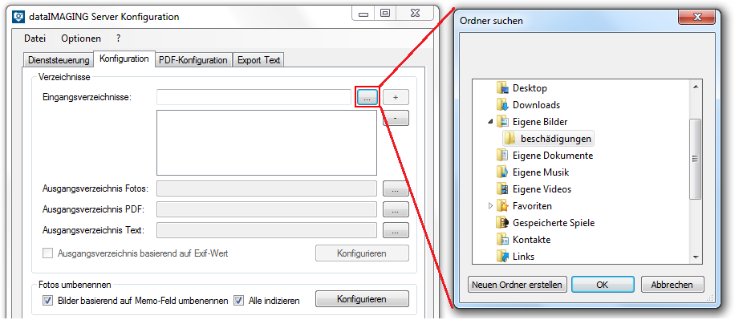Viewport: 747px width, 324px height.
Task: Browse for Ausgangsverzeichnis Text folder
Action: pos(396,229)
